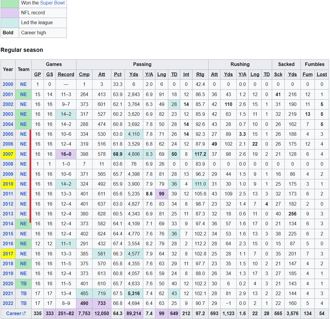Select the 12,050 career attempts cell
This screenshot has height=319, width=330.
102,314
